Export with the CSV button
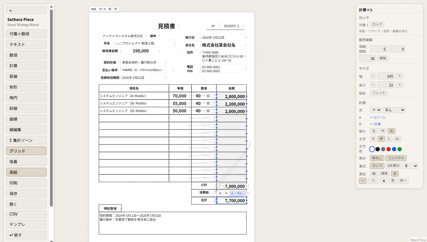The height and width of the screenshot is (242, 427). 26,214
